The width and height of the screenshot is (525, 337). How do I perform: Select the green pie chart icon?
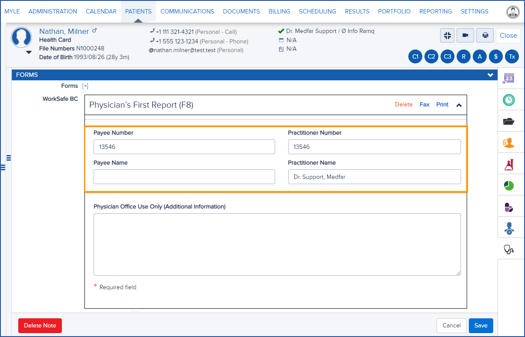pyautogui.click(x=510, y=185)
